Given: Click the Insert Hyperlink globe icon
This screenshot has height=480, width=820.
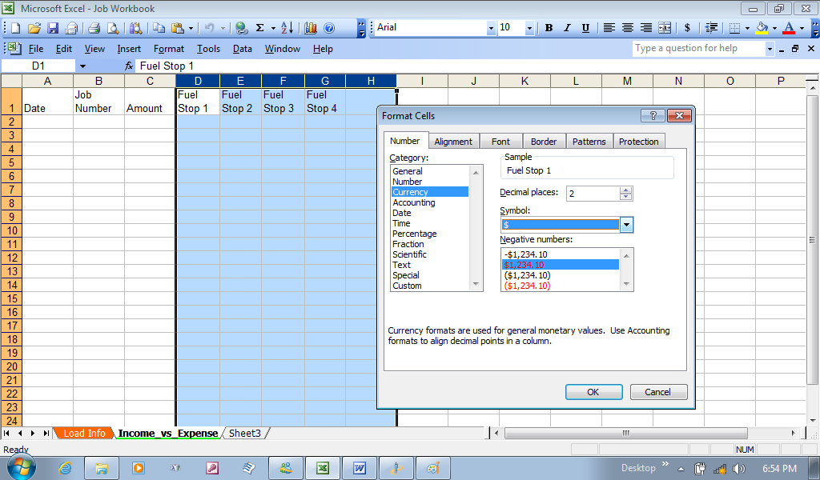Looking at the screenshot, I should coord(241,28).
